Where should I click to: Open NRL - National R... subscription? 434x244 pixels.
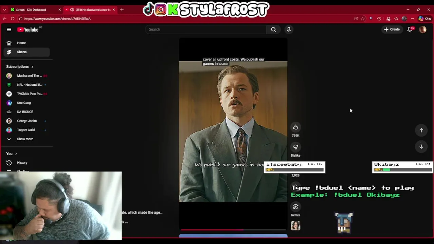point(26,85)
